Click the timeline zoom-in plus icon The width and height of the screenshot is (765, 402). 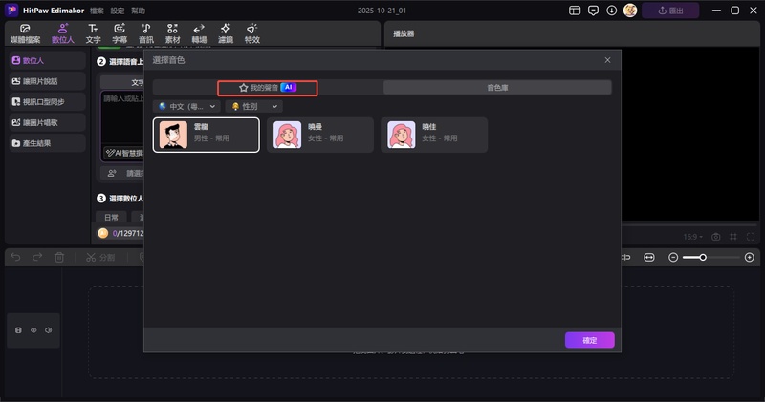(750, 258)
